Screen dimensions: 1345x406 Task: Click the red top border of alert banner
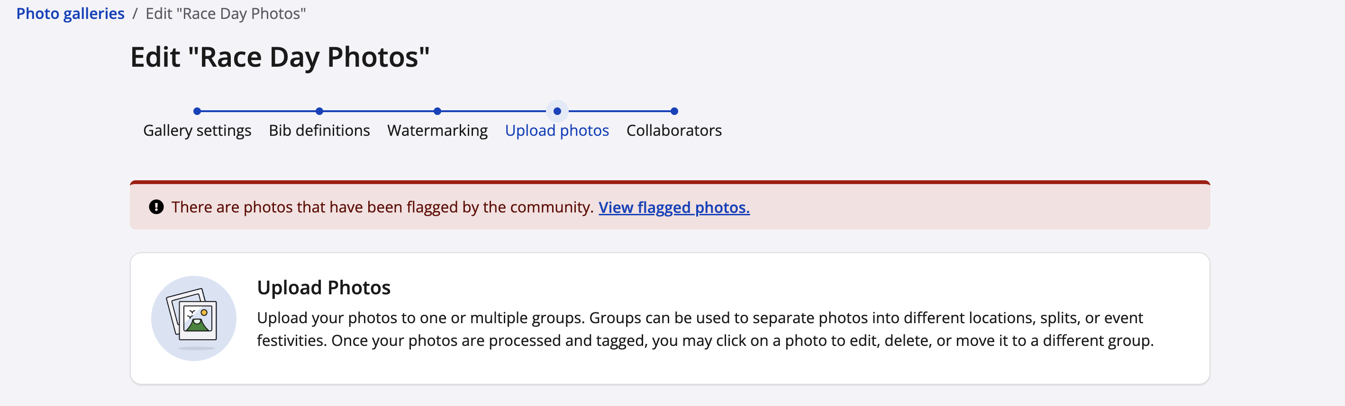(x=669, y=182)
